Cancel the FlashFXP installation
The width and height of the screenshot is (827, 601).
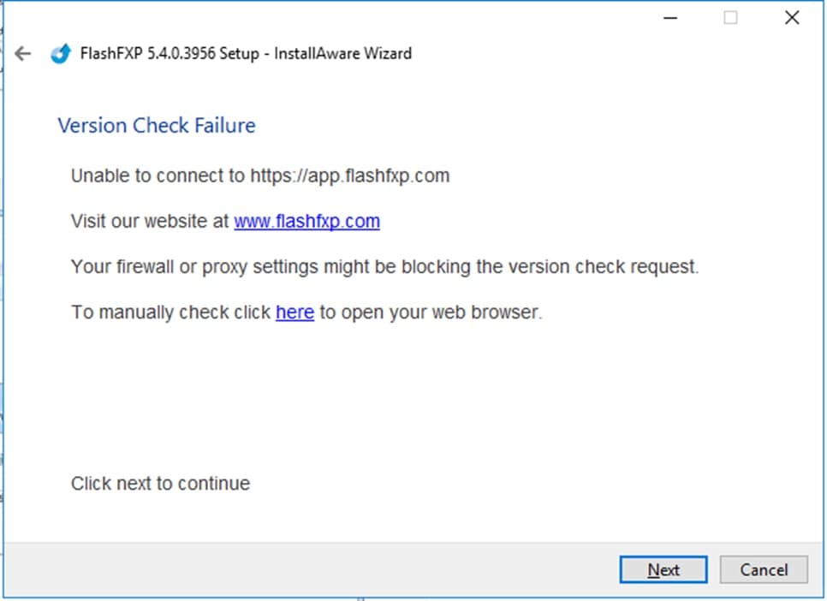coord(764,570)
